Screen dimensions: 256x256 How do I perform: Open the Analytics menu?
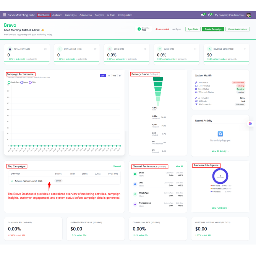tap(99, 15)
